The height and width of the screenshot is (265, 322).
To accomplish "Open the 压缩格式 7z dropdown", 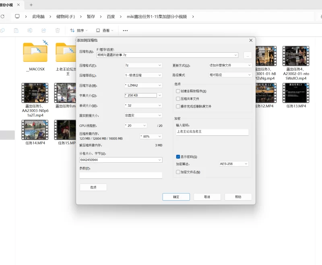I will (x=143, y=65).
